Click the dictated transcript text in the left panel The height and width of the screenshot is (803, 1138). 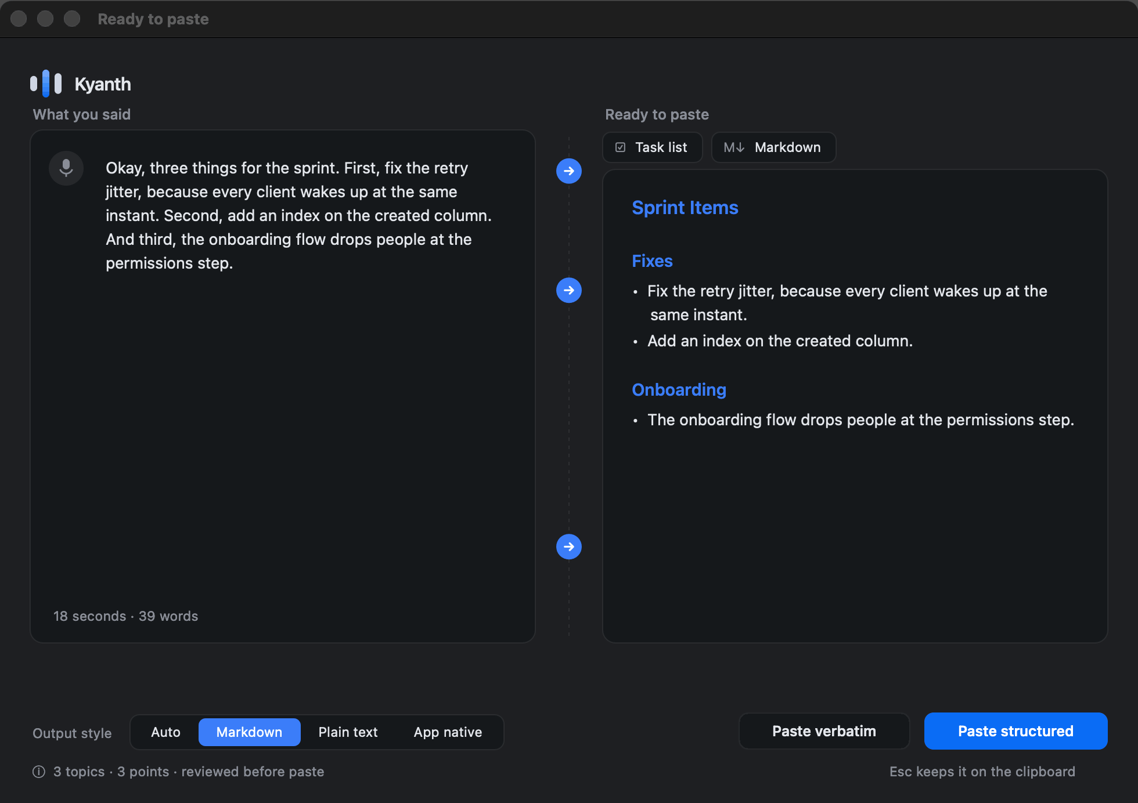[x=298, y=215]
